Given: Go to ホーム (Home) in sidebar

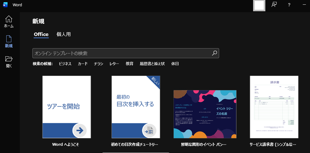Looking at the screenshot, I should [x=9, y=22].
